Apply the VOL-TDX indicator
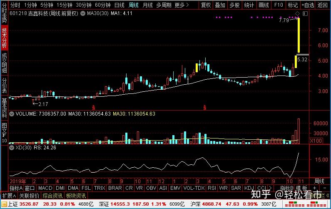This screenshot has width=331, height=209. tap(194, 188)
